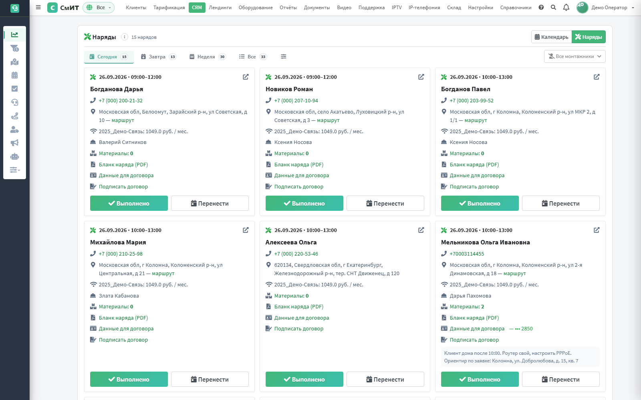This screenshot has height=400, width=641.
Task: Expand the Демо Оператор user menu
Action: point(605,8)
